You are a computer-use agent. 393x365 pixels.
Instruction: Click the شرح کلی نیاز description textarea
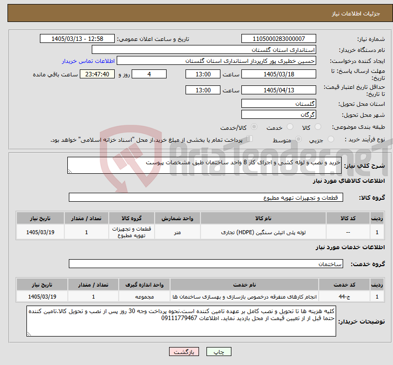click(204, 165)
